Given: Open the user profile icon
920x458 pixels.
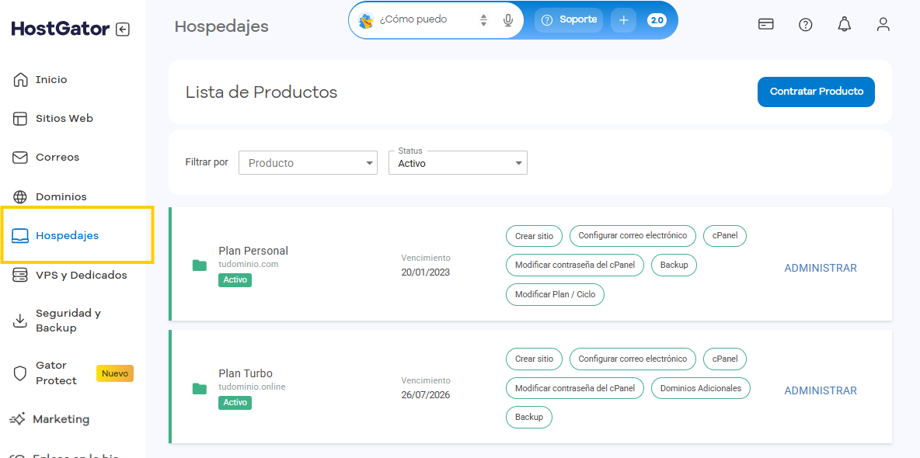Looking at the screenshot, I should 883,24.
